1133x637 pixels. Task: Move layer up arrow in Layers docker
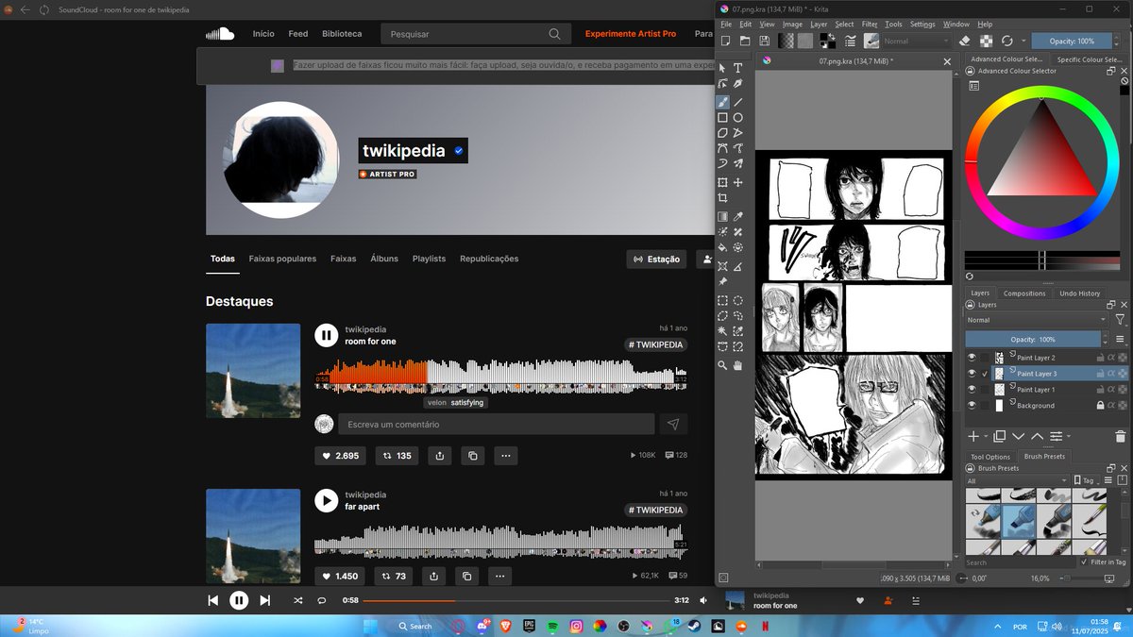[1037, 436]
